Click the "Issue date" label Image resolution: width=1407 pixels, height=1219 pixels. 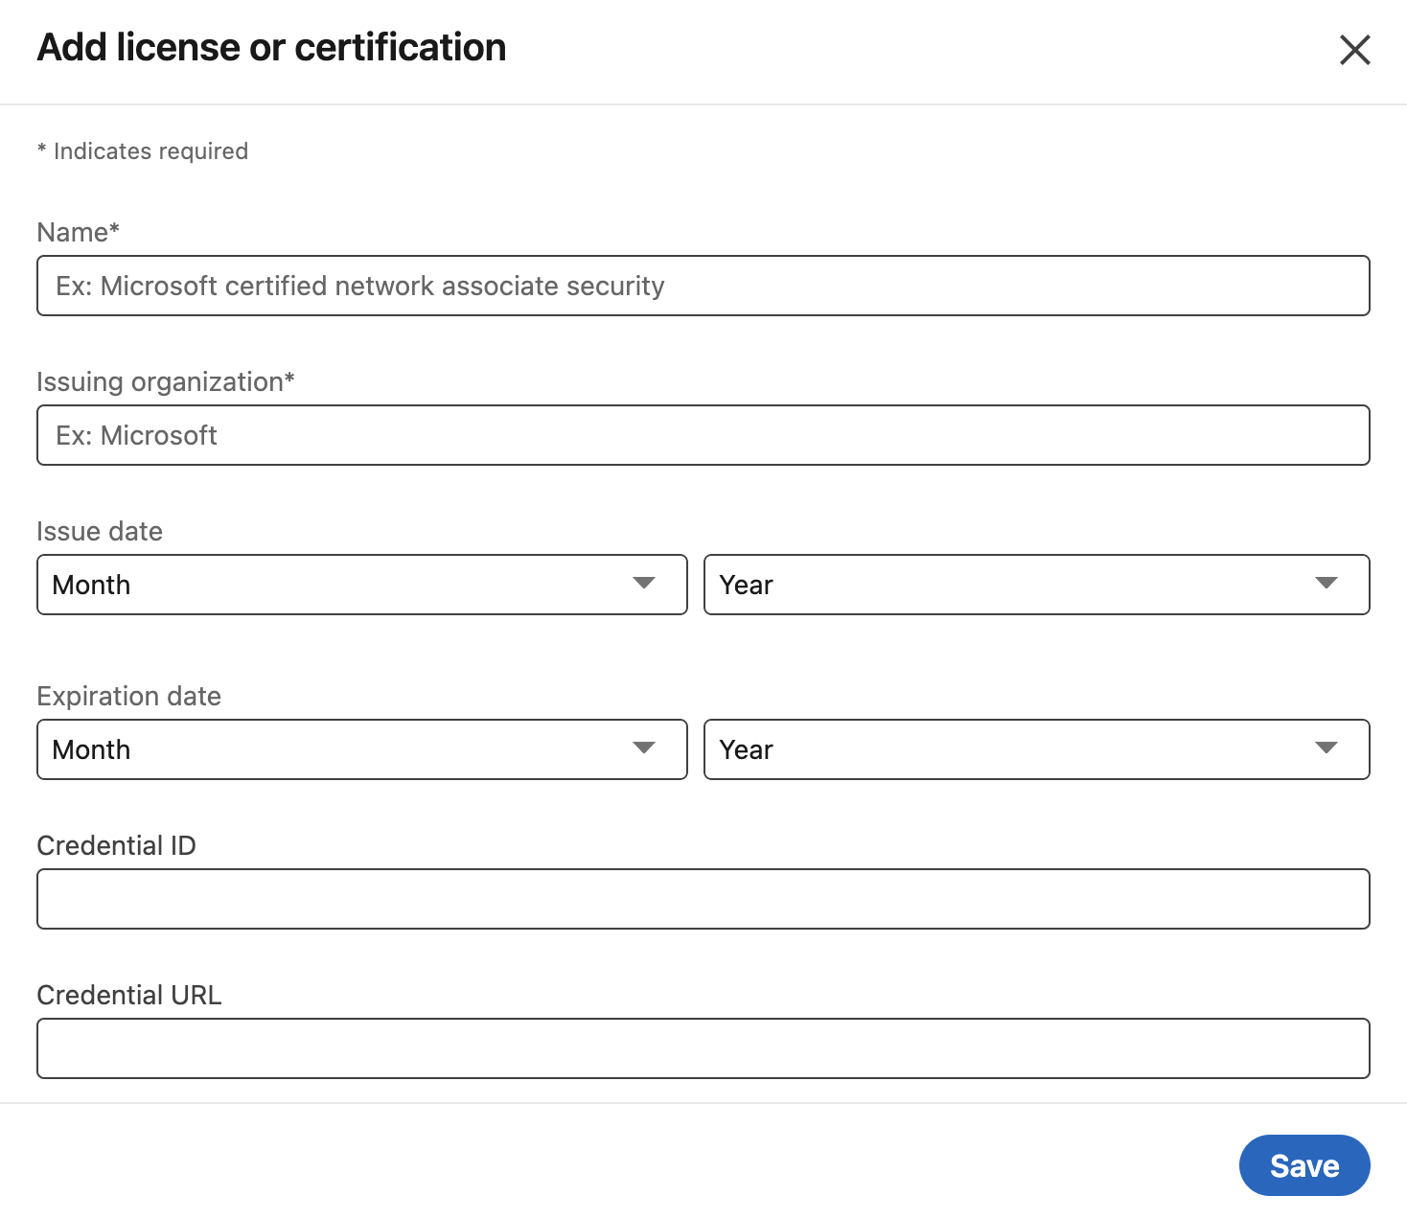point(100,531)
